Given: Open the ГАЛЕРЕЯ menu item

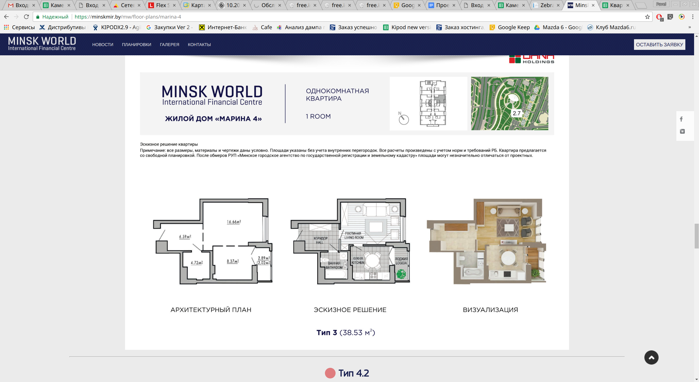Looking at the screenshot, I should 170,44.
